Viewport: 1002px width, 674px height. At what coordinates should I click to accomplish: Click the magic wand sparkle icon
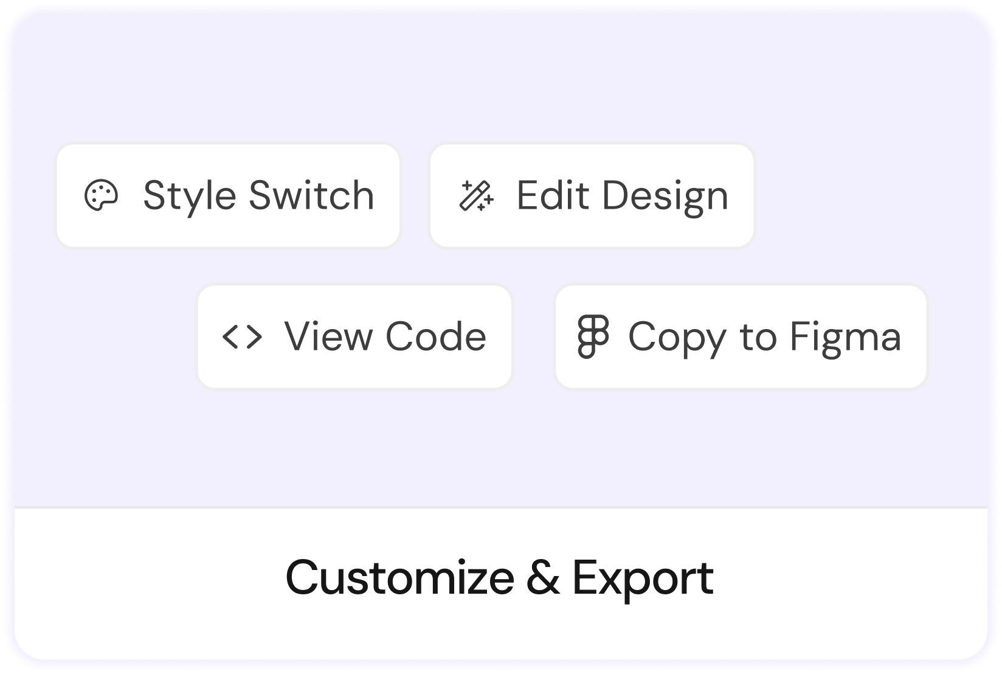[x=476, y=196]
